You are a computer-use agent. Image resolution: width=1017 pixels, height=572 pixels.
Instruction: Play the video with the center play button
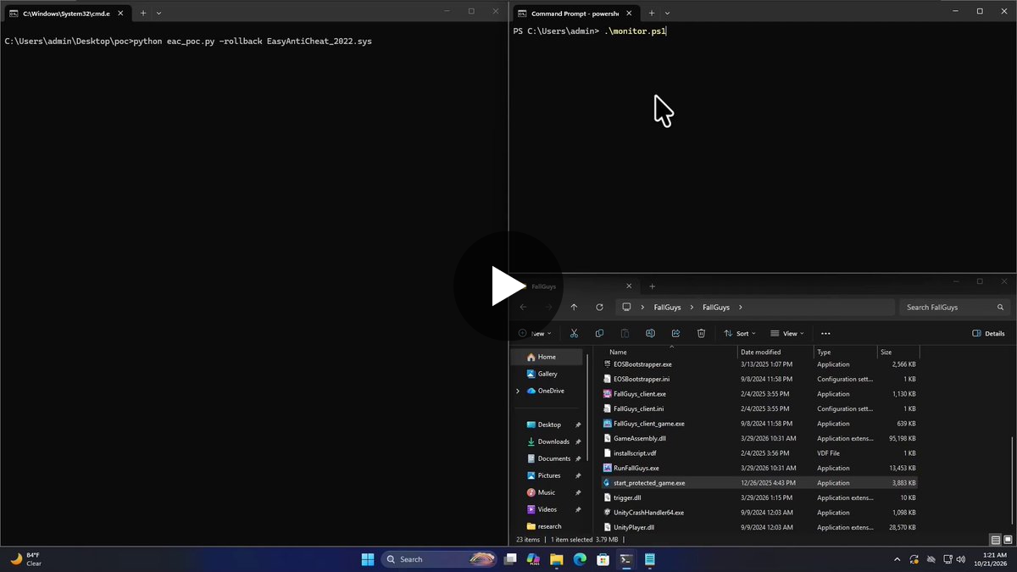[508, 286]
